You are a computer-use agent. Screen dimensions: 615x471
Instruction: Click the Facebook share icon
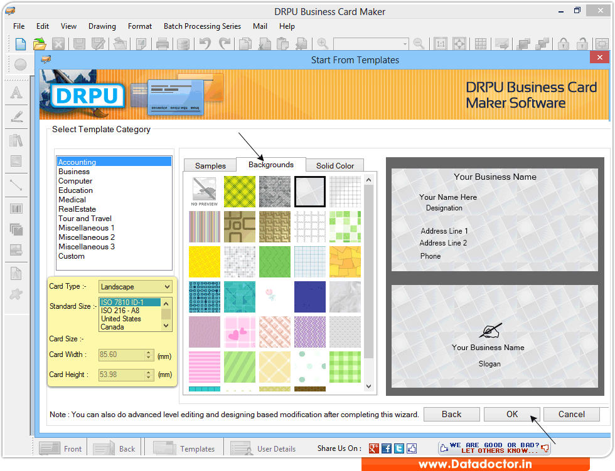pyautogui.click(x=387, y=448)
